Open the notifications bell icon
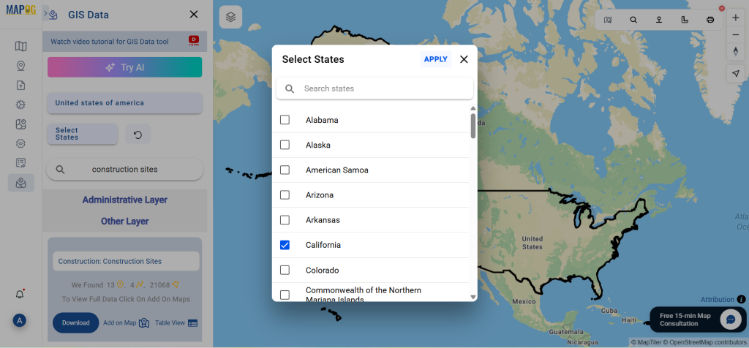The width and height of the screenshot is (749, 348). point(20,295)
